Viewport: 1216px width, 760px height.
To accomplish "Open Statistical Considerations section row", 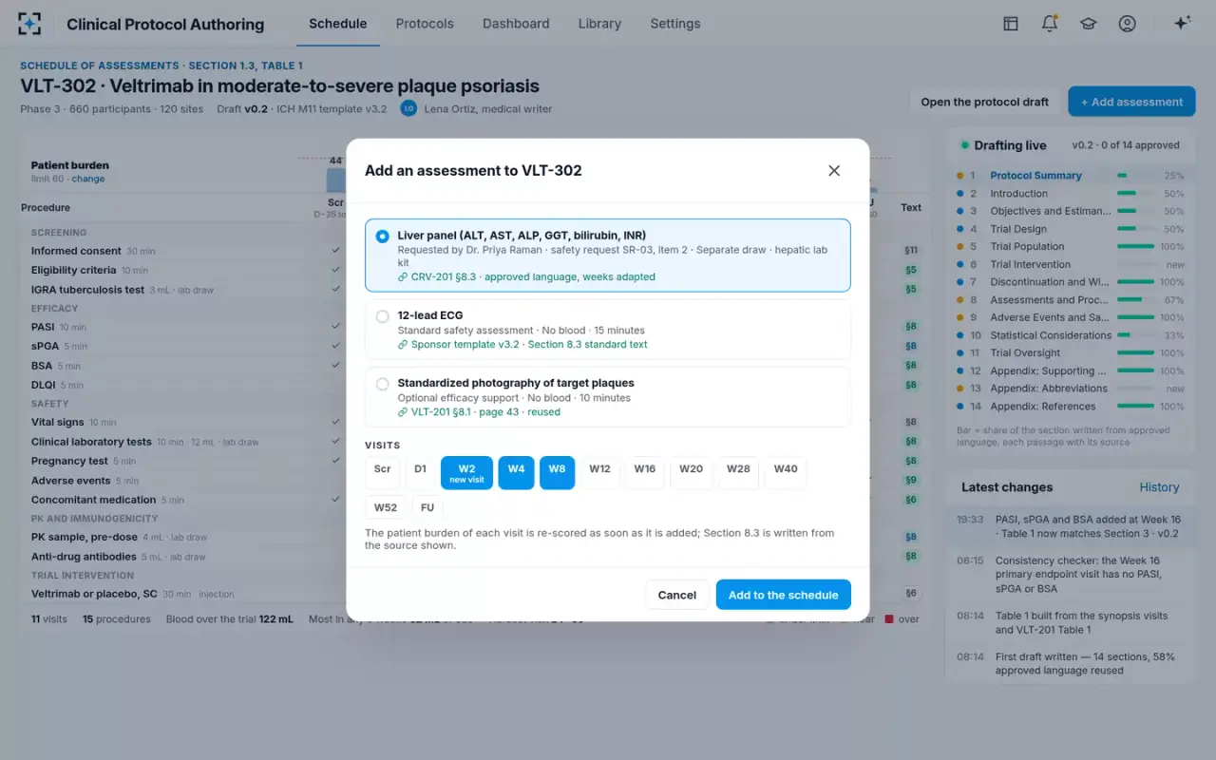I will [1070, 335].
